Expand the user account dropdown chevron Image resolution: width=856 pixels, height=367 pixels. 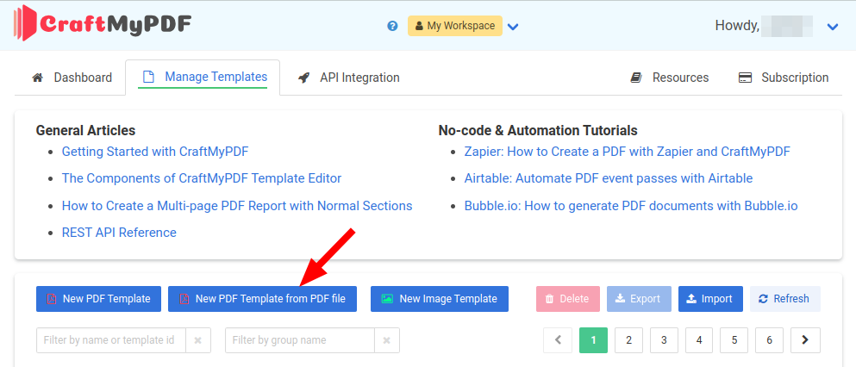coord(833,26)
